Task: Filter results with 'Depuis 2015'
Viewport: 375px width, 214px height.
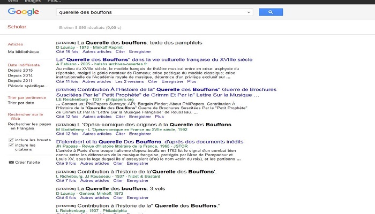Action: [x=20, y=70]
